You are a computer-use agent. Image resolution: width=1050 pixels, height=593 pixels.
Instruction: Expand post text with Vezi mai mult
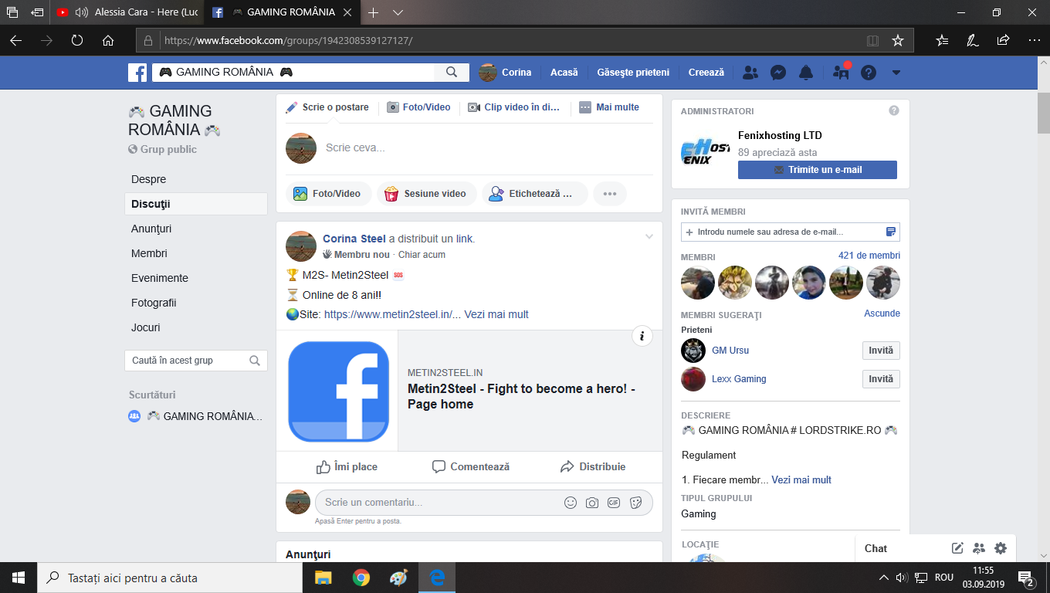(496, 314)
